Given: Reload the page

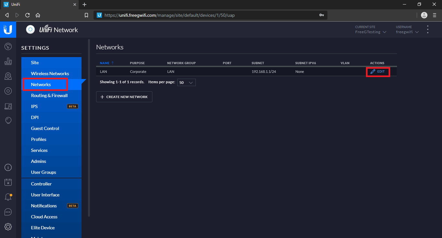Looking at the screenshot, I should pyautogui.click(x=28, y=15).
